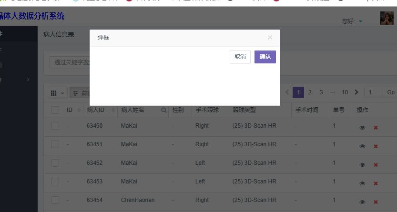
Task: Click the Left cell in row 63452
Action: tap(200, 162)
